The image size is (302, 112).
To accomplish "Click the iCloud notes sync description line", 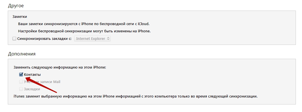I will click(86, 24).
